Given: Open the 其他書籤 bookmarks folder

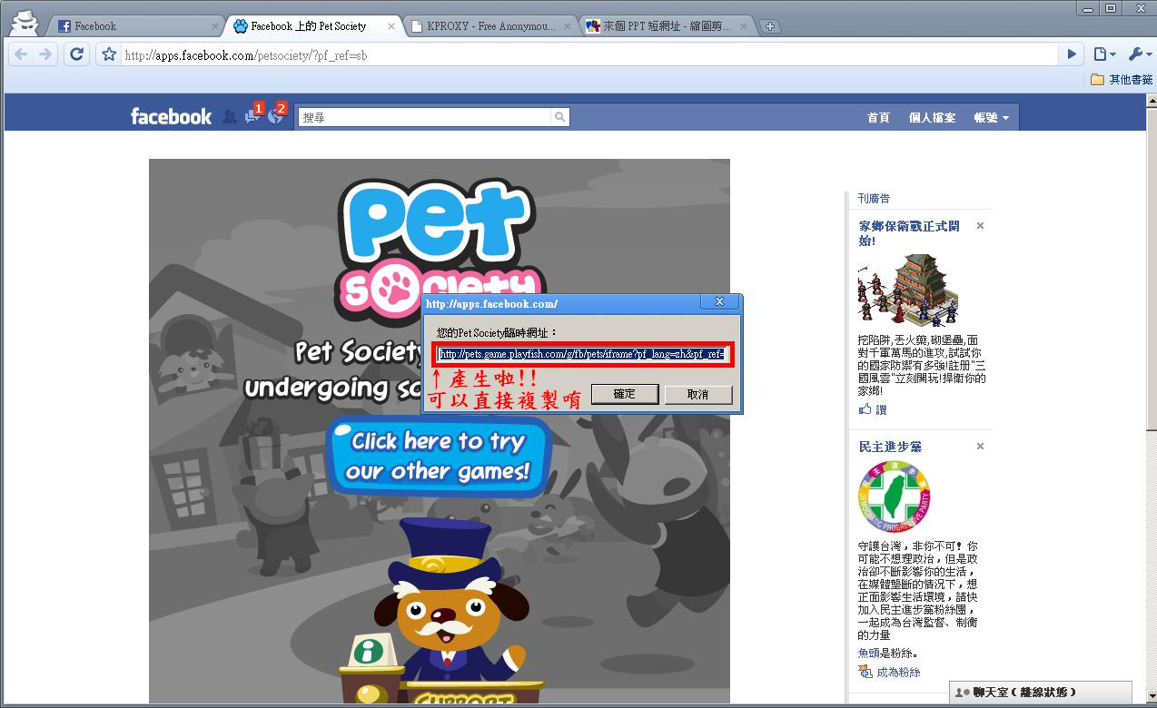Looking at the screenshot, I should 1122,80.
